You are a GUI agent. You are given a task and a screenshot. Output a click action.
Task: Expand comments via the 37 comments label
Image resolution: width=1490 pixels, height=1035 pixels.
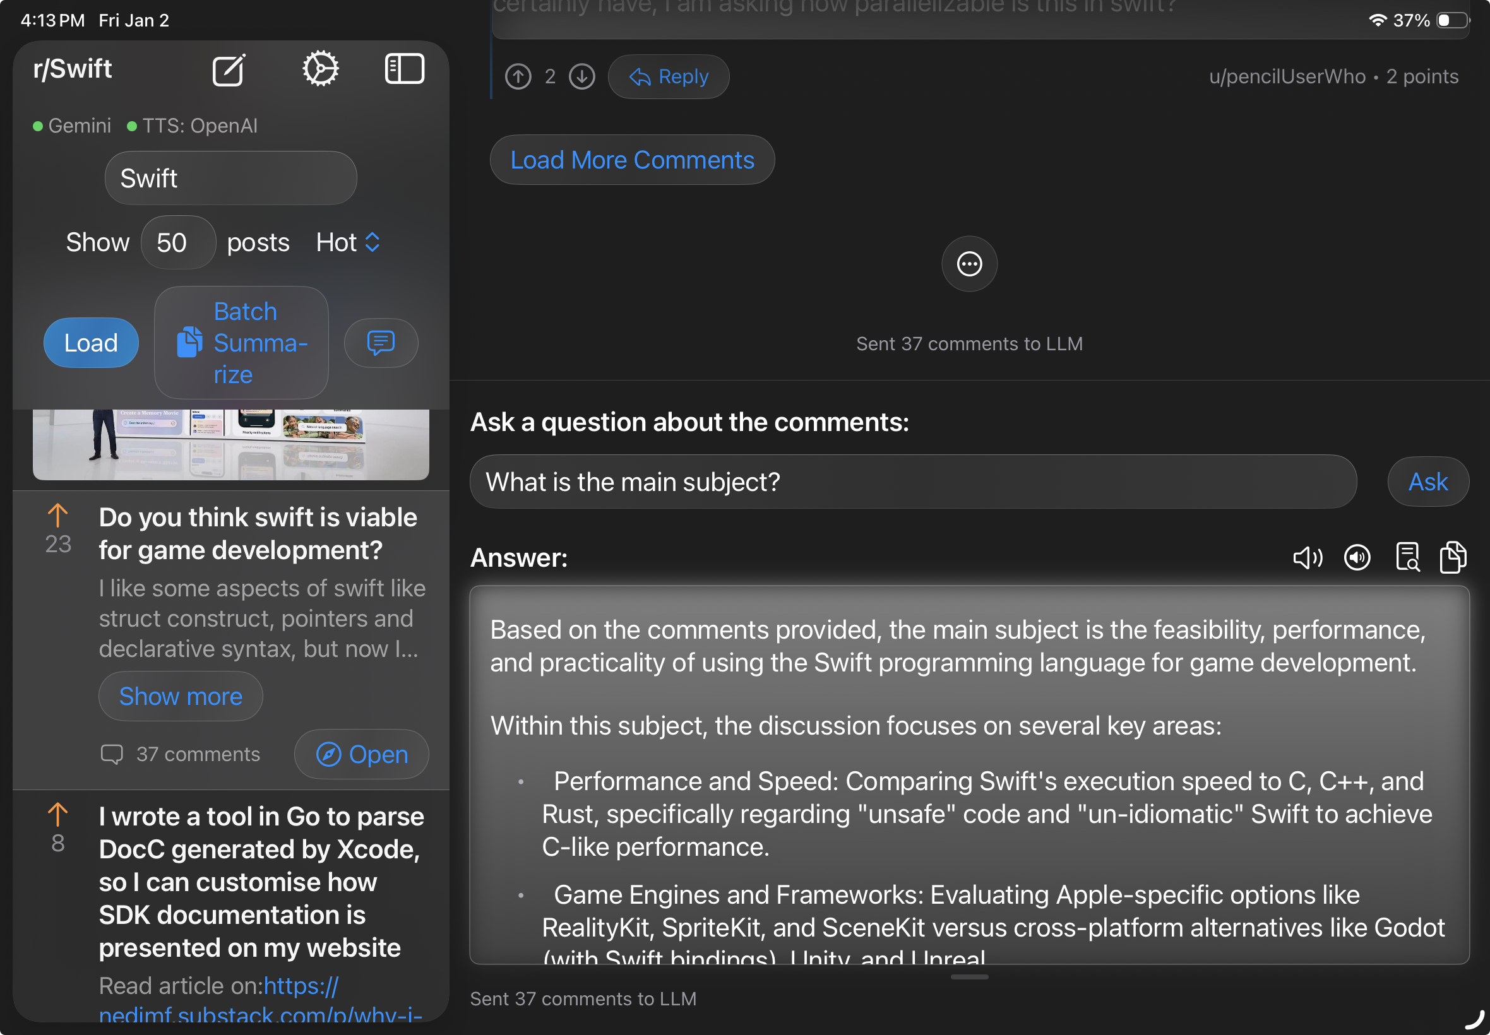(x=181, y=754)
